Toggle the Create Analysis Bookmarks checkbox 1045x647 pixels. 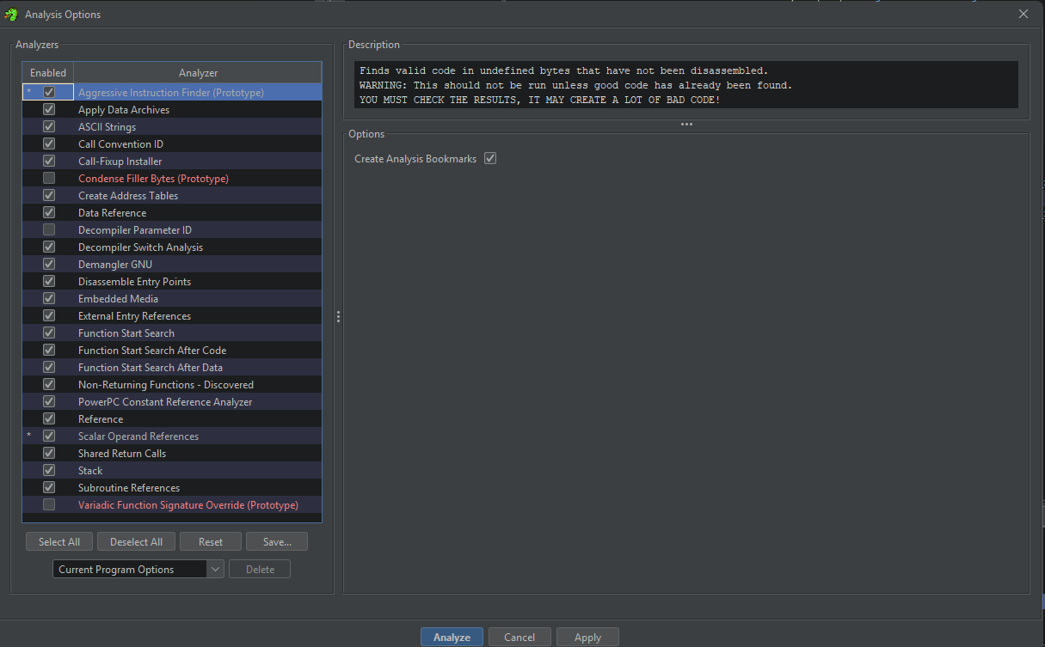pyautogui.click(x=489, y=158)
